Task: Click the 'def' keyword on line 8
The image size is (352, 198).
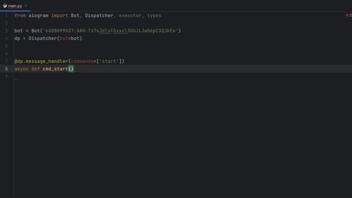Action: pos(35,69)
